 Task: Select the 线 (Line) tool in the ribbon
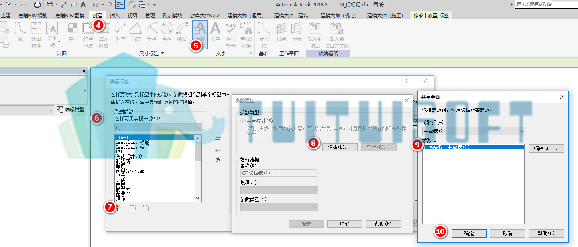tap(21, 32)
